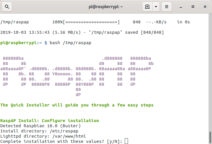Minimize the terminal window
This screenshot has width=212, height=144.
181,6
